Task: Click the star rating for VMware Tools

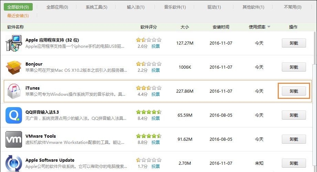Action: (148, 136)
